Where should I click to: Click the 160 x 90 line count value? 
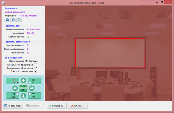(x=31, y=33)
